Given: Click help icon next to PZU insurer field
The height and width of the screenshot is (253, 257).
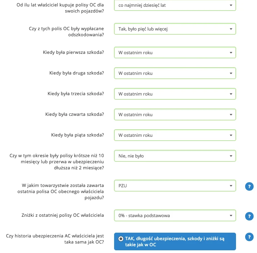Looking at the screenshot, I should tap(249, 186).
